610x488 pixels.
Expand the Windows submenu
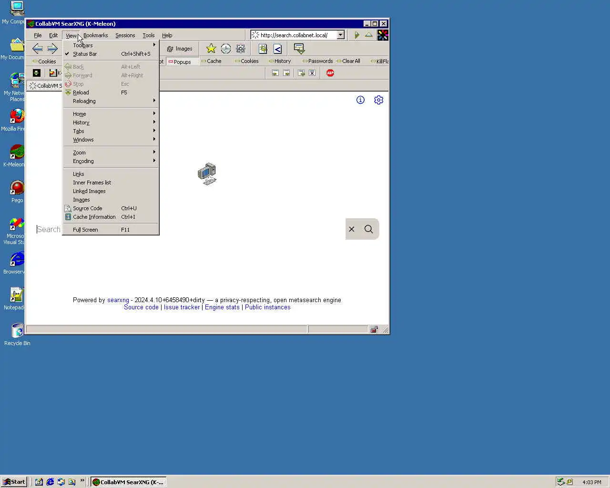tap(111, 140)
